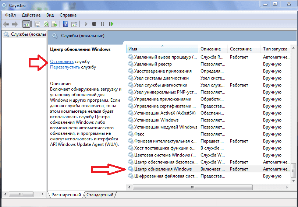Open the Файл menu
298x207 pixels.
[x=10, y=15]
